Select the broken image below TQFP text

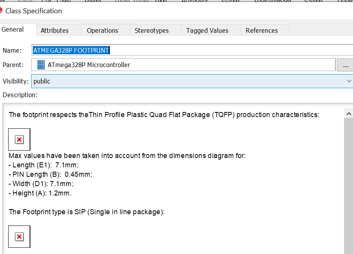[x=19, y=140]
